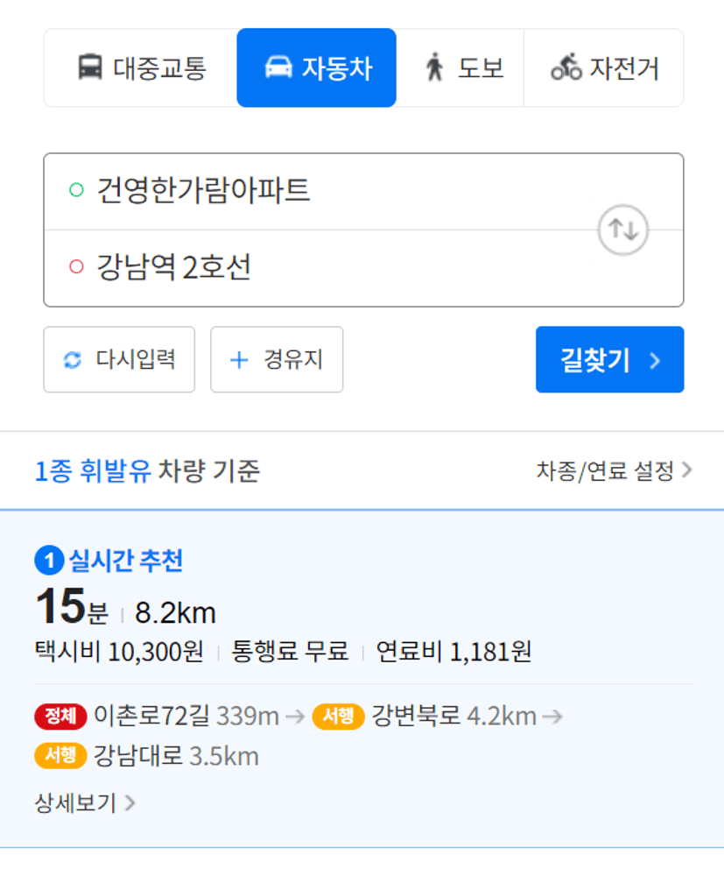Select the 자동차 car tab

pos(316,68)
